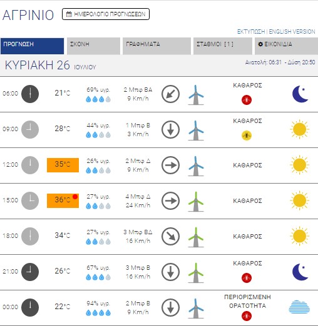Click the green wind turbine at 15:00
This screenshot has height=326, width=318.
point(196,202)
